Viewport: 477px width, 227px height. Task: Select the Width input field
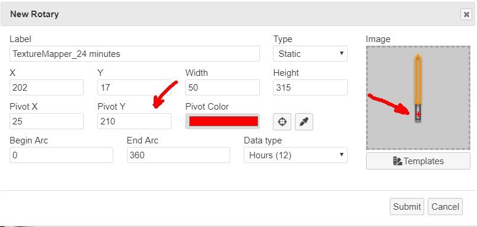tap(222, 88)
